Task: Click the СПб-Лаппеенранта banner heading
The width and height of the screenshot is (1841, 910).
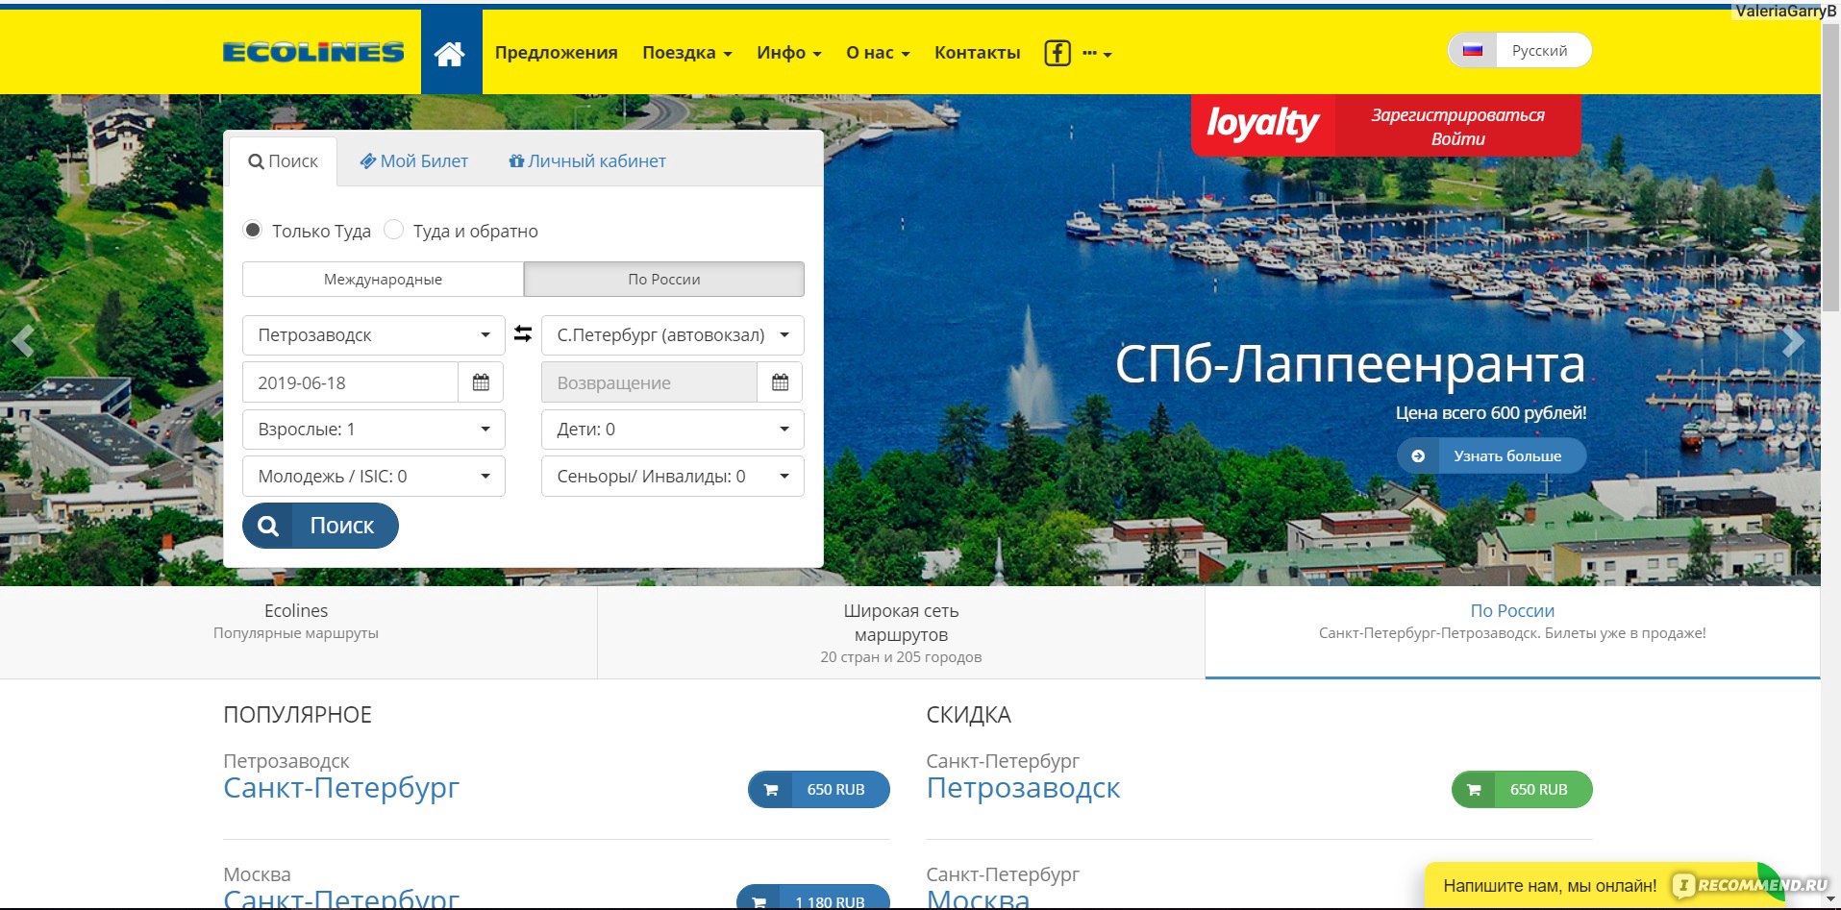Action: pos(1350,364)
